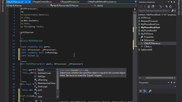182x102 pixels.
Task: Sort Properties alphabetically
Action: pos(145,91)
